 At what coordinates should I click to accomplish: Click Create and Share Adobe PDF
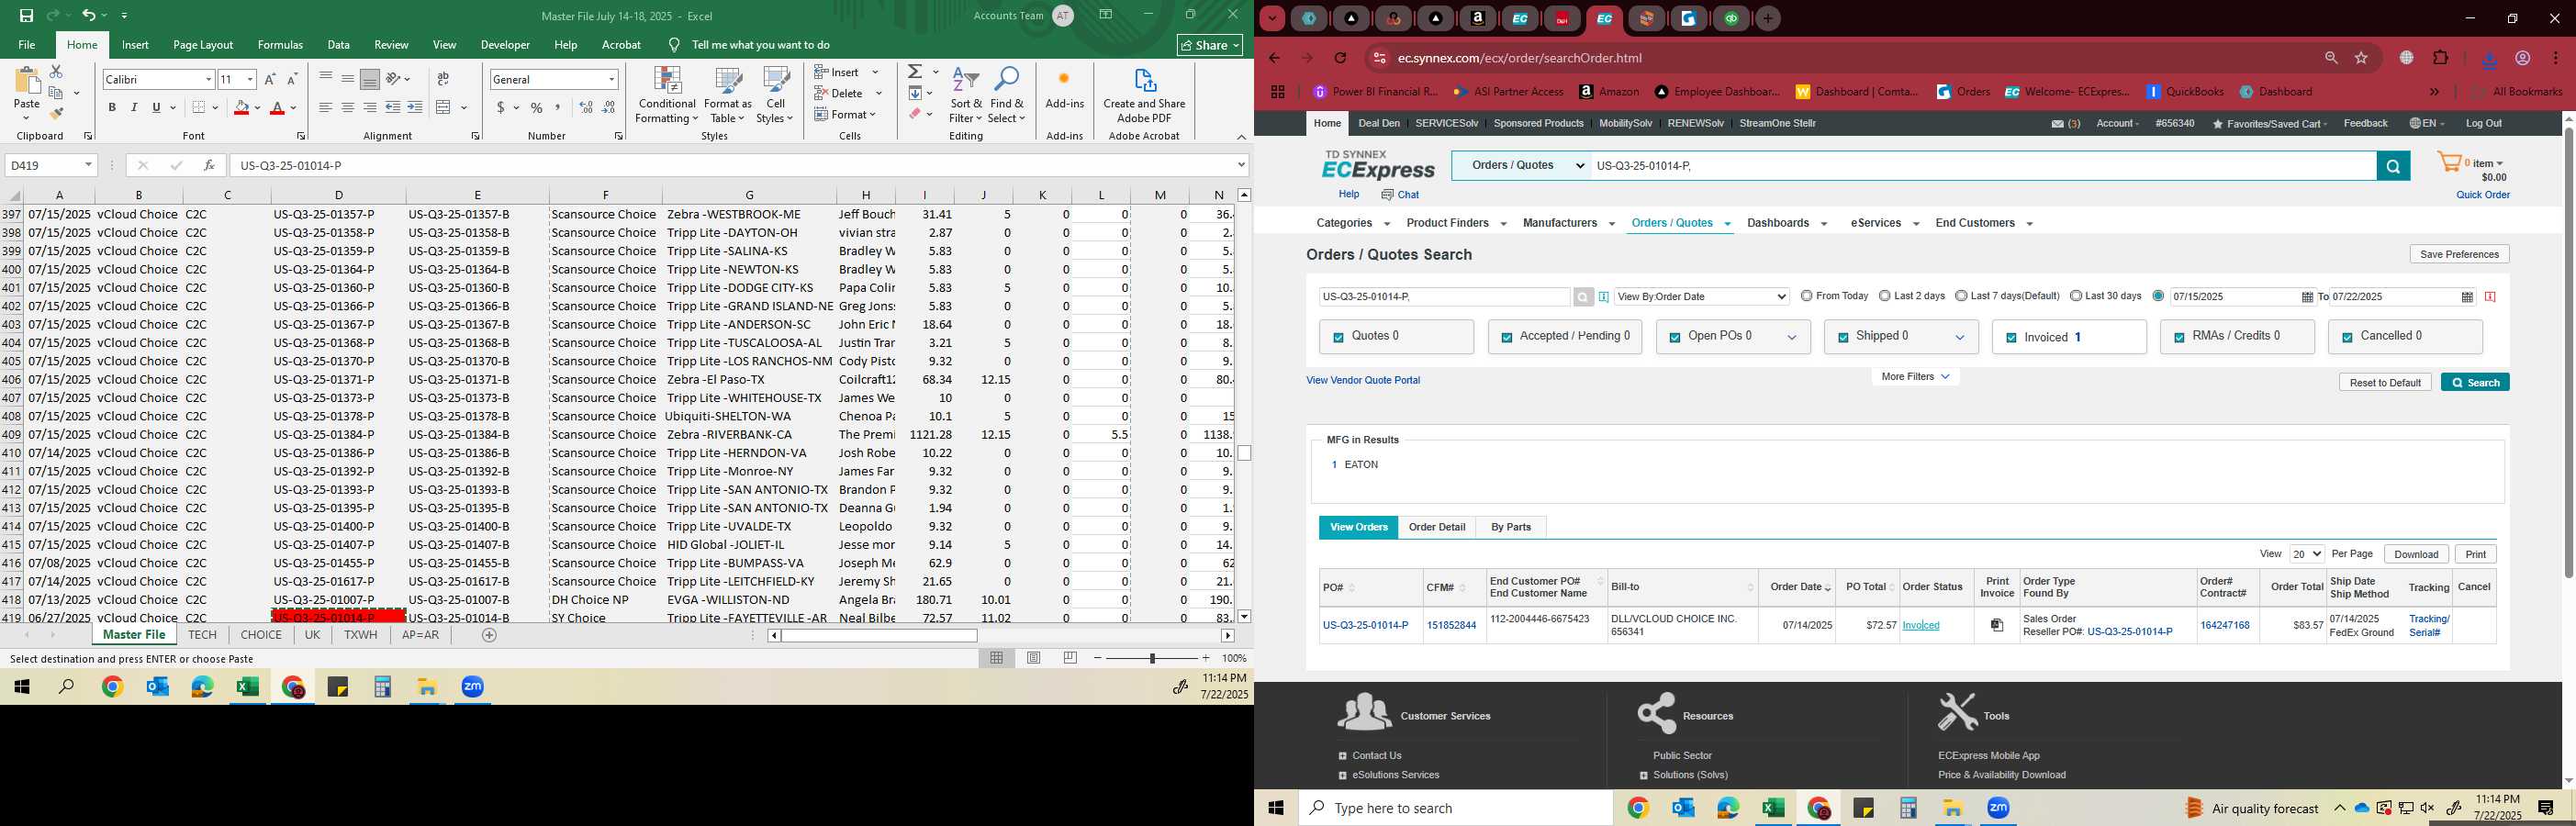coord(1144,96)
